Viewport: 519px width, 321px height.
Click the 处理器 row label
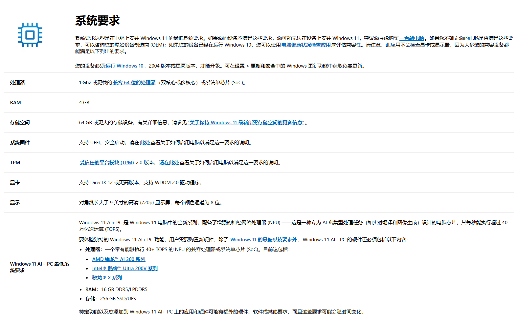pos(17,83)
